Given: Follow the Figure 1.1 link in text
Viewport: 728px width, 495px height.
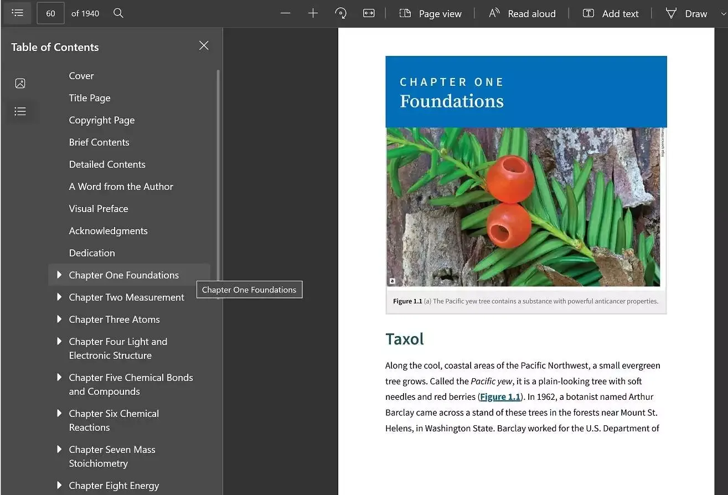Looking at the screenshot, I should pyautogui.click(x=500, y=396).
